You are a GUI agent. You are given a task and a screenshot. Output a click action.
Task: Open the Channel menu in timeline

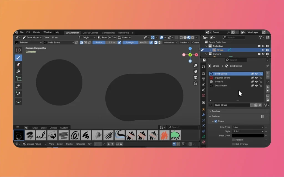point(80,144)
